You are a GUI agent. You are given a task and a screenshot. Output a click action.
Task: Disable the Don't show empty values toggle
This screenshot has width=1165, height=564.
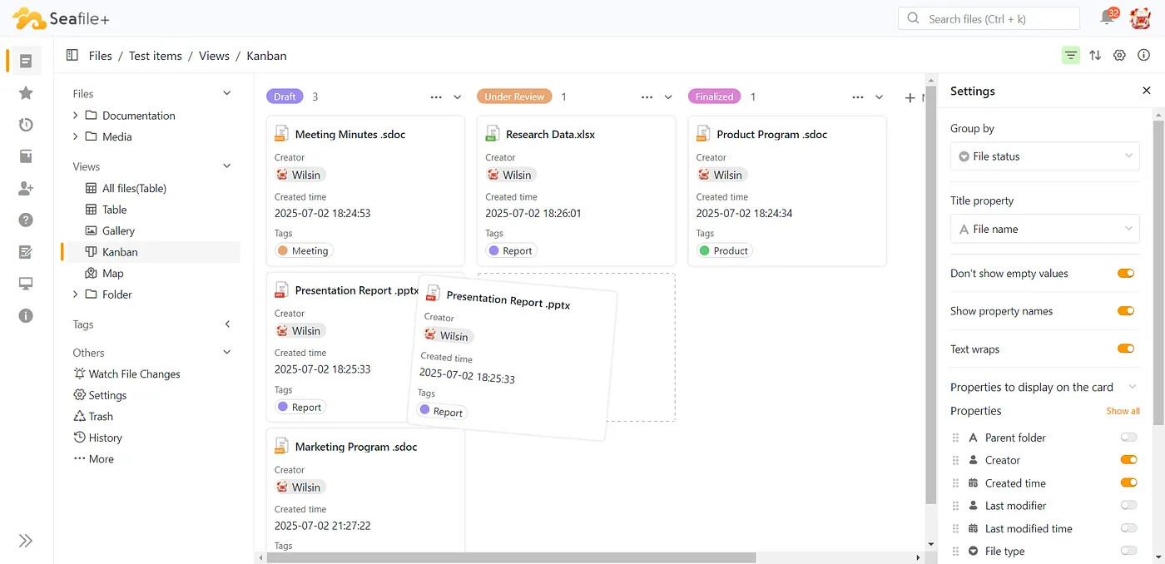tap(1126, 274)
